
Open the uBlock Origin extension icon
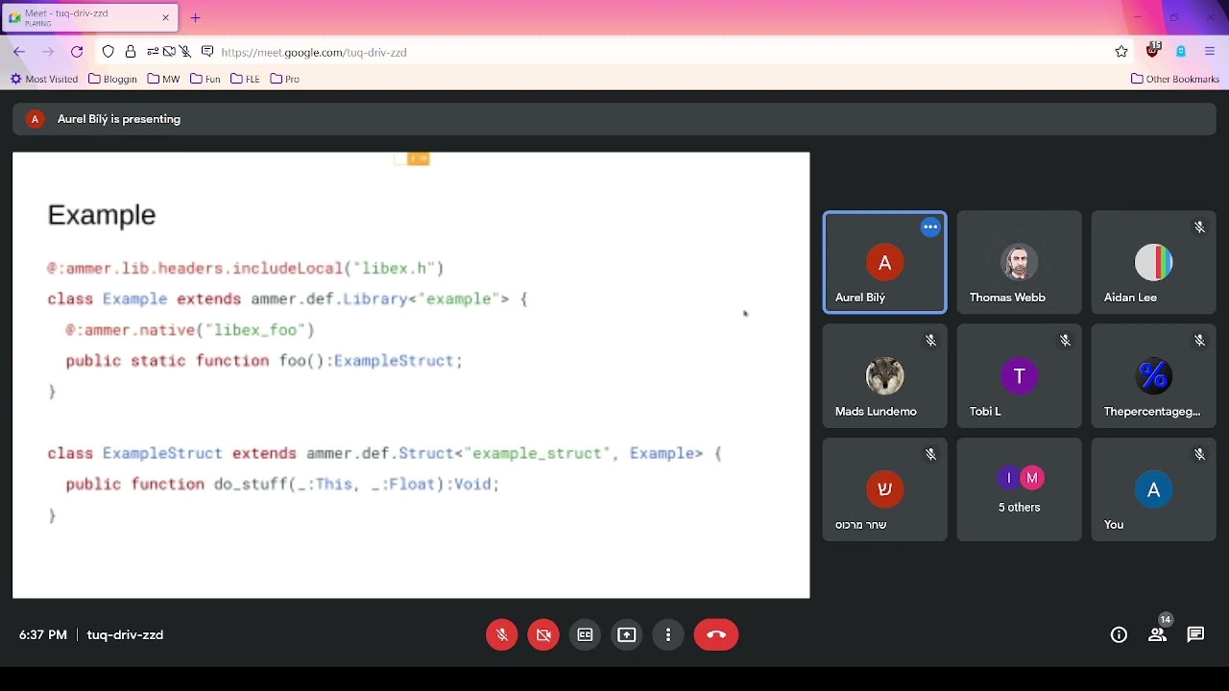coord(1154,52)
